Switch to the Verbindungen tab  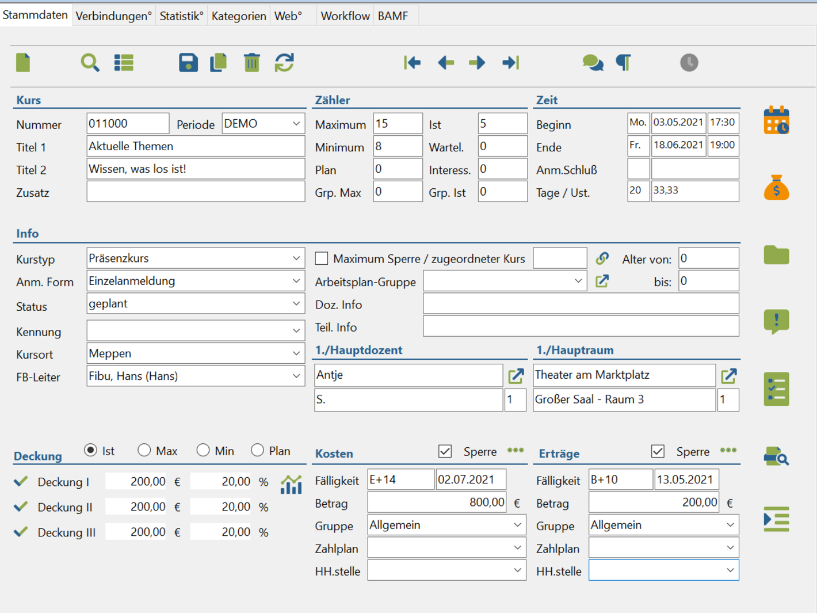point(113,16)
